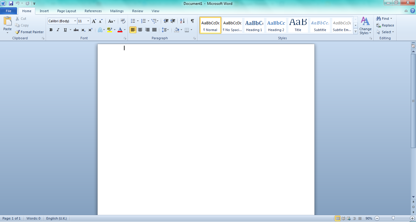Screen dimensions: 416x222
Task: Switch to Web Layout view
Action: [x=349, y=218]
